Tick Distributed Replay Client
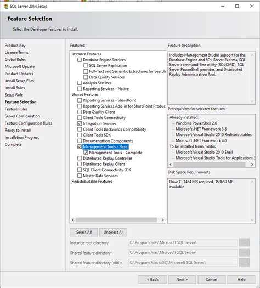Viewport: 260px width, 288px height. click(x=80, y=164)
